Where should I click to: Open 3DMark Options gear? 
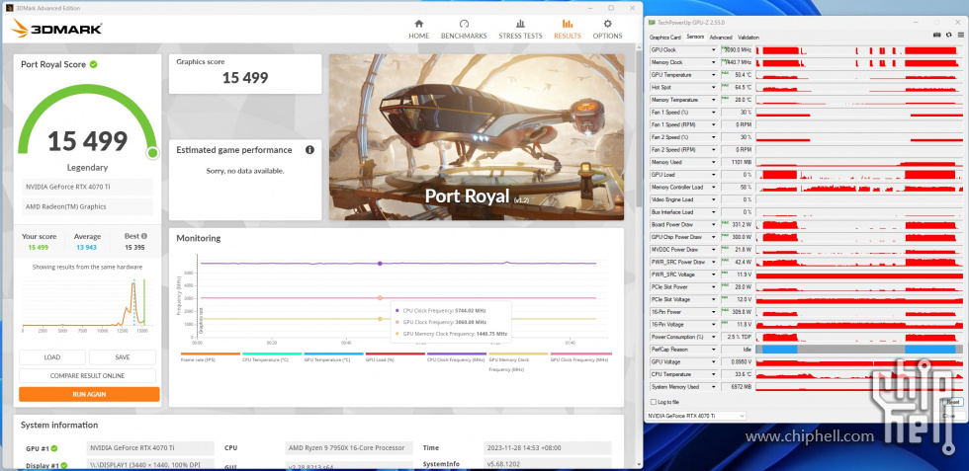(x=607, y=29)
